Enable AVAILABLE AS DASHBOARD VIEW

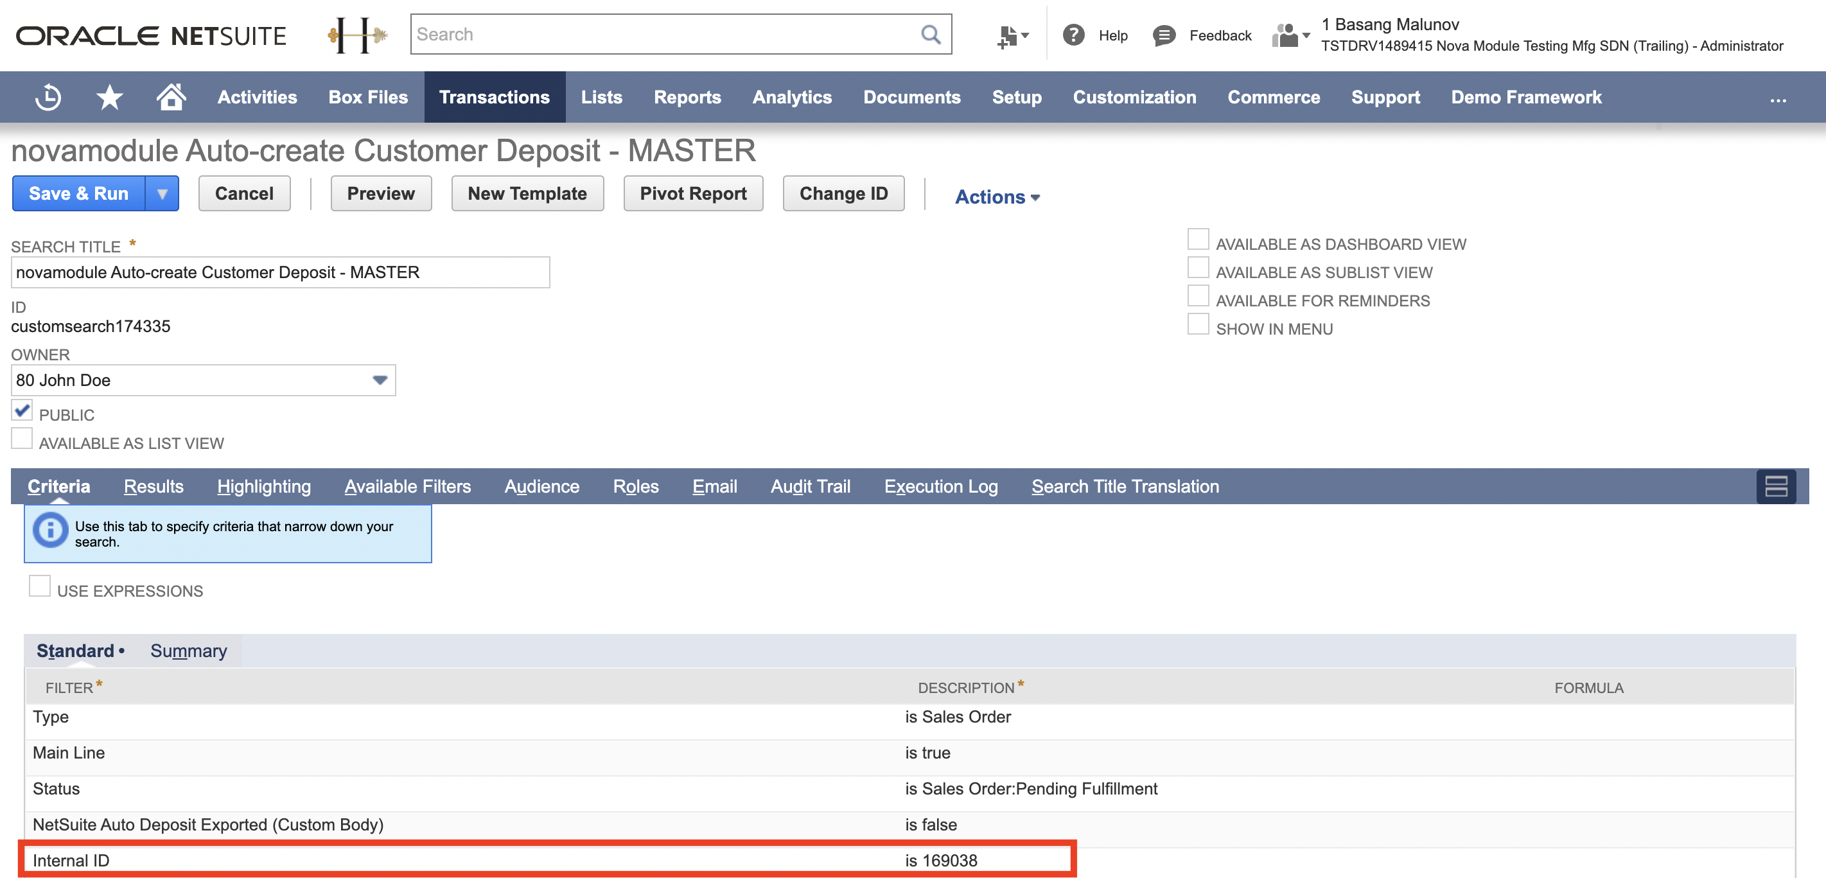[1198, 240]
